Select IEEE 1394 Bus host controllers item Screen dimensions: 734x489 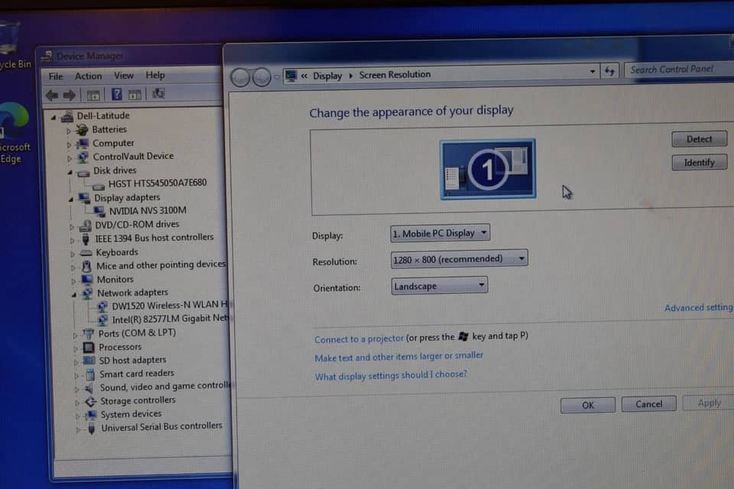154,238
